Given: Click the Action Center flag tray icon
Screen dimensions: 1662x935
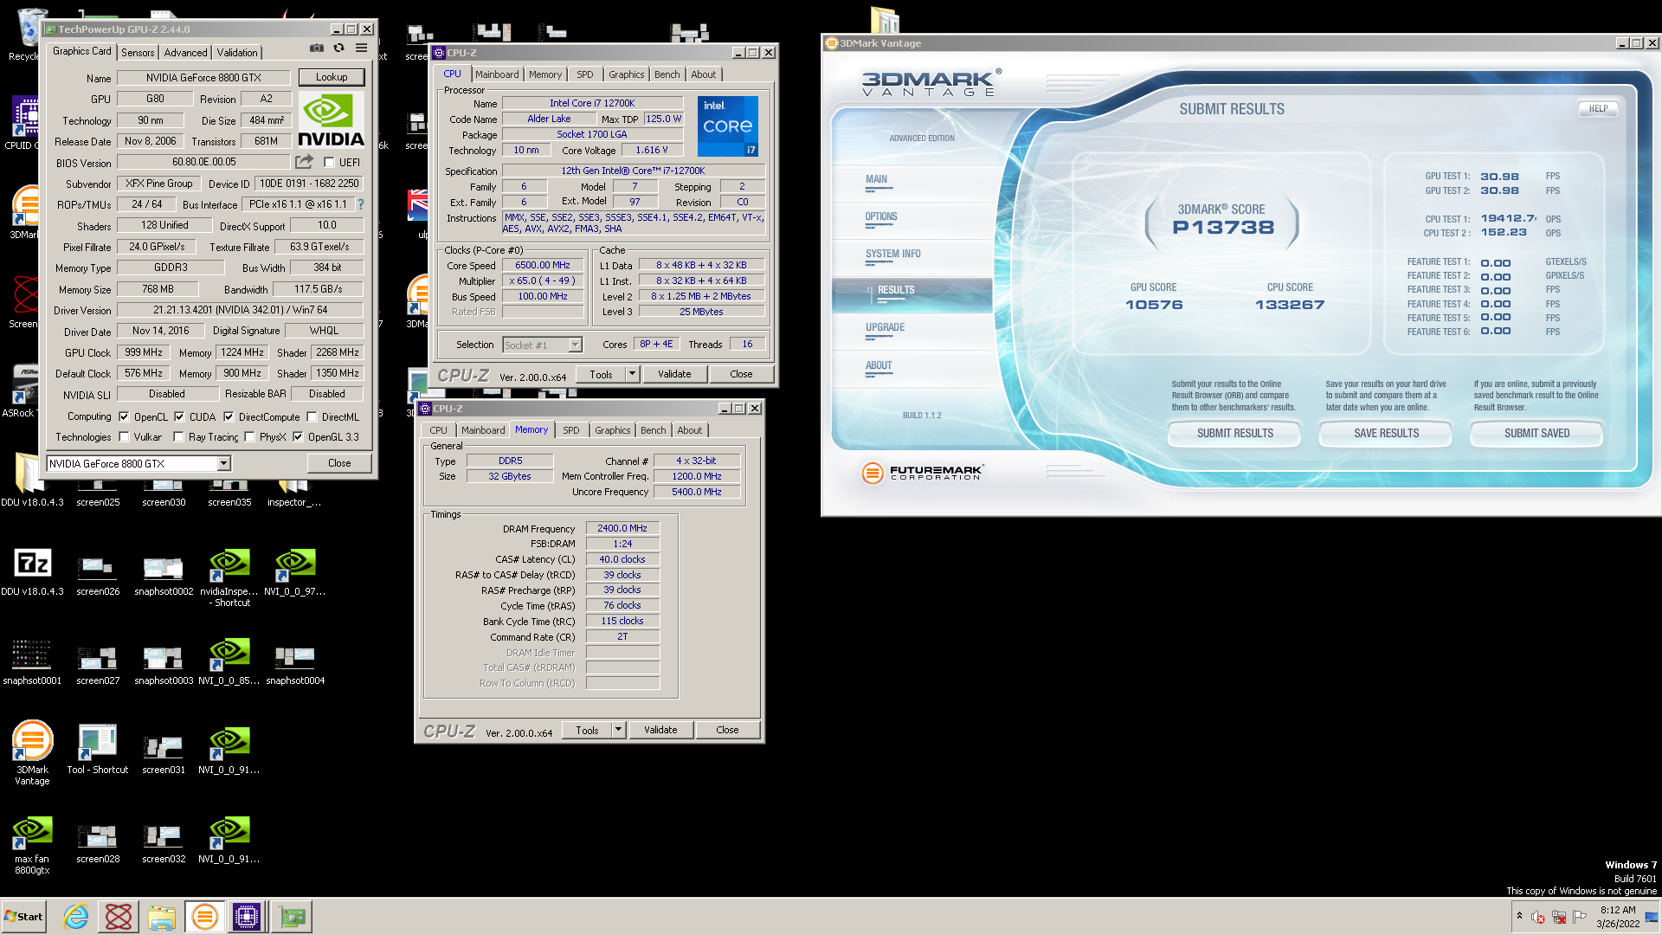Looking at the screenshot, I should (x=1580, y=917).
